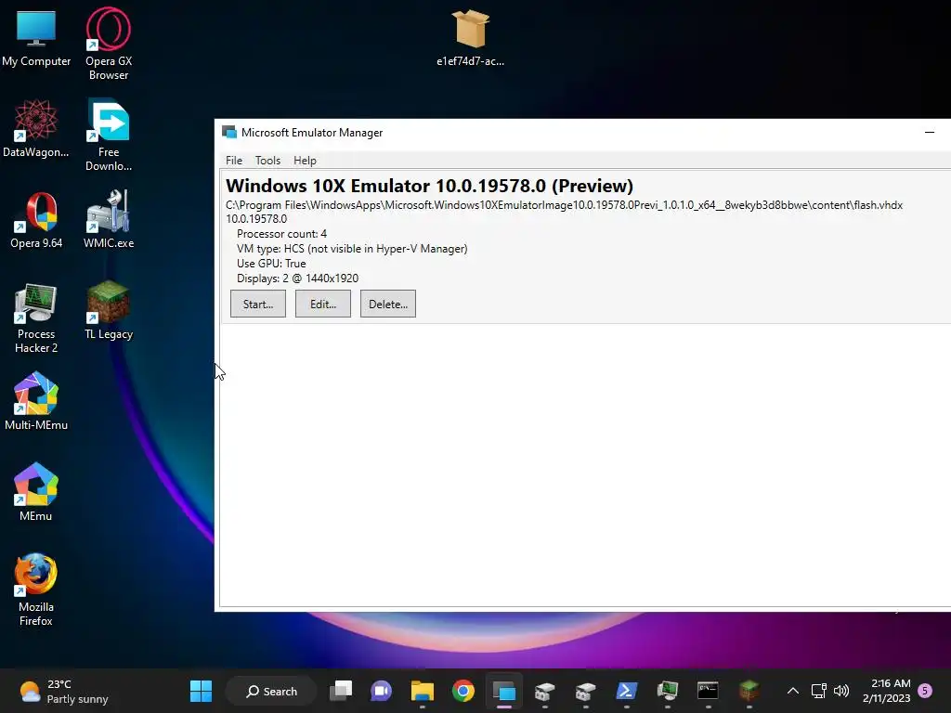Click the taskbar Search box
This screenshot has width=951, height=713.
271,691
